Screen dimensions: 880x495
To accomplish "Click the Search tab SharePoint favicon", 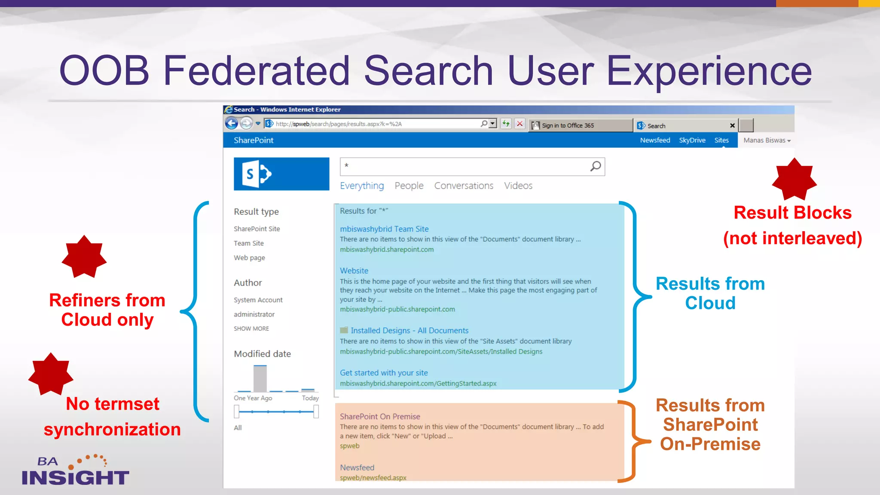I will coord(641,125).
